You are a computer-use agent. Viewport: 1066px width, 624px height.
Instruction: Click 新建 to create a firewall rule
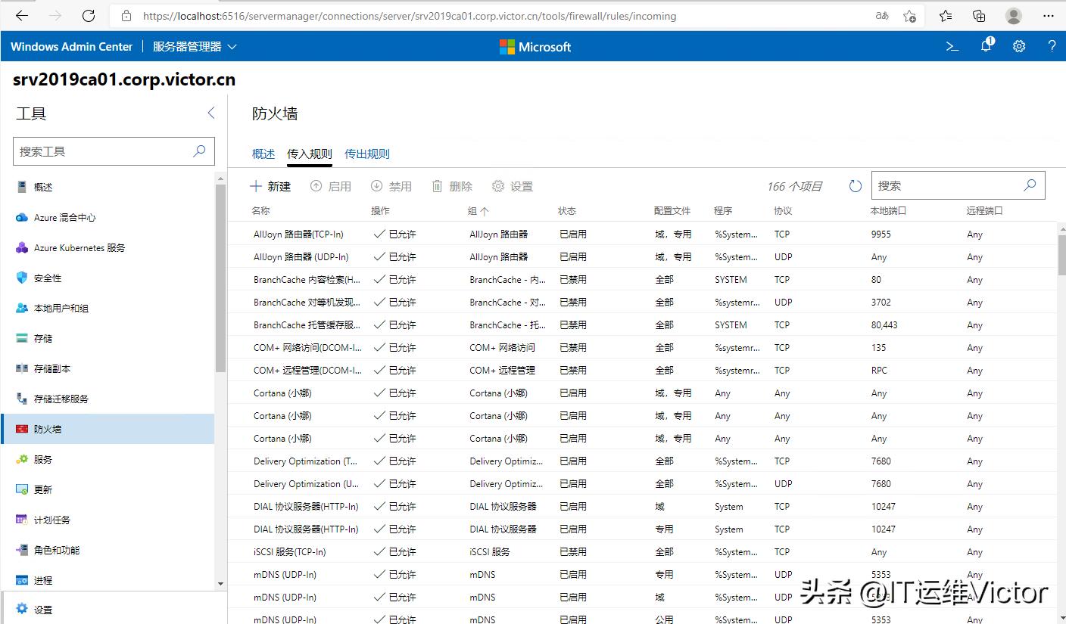pyautogui.click(x=270, y=185)
